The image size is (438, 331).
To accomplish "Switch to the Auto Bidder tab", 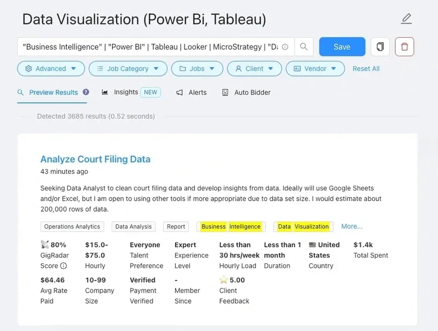I will point(246,92).
